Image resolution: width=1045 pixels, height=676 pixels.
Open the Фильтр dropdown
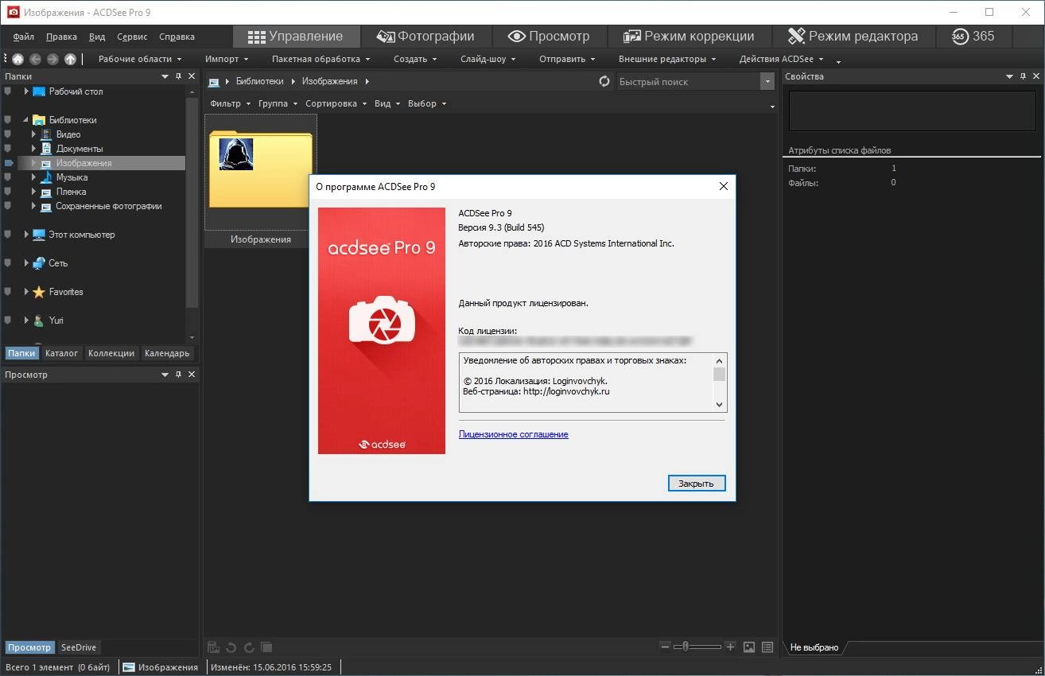point(231,103)
